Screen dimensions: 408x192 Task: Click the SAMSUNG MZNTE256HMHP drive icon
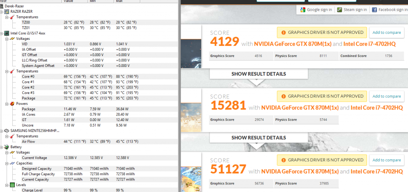(7, 131)
